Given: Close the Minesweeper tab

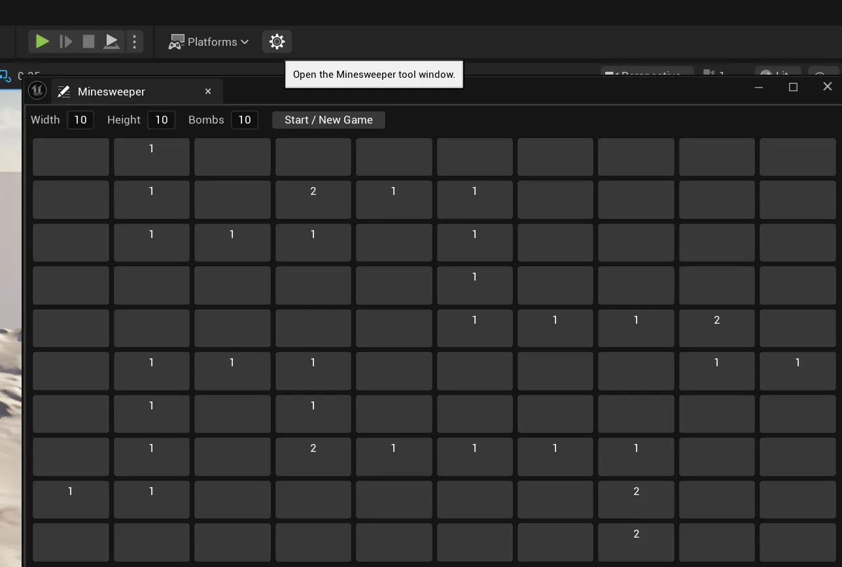Looking at the screenshot, I should (x=208, y=92).
